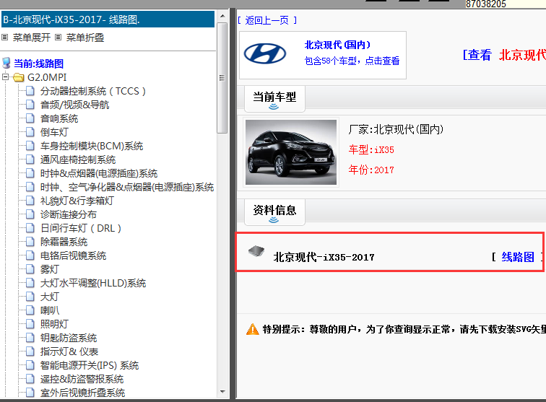Click B-北京现代-iX35-2017- 线路图 header
546x402 pixels.
(108, 19)
